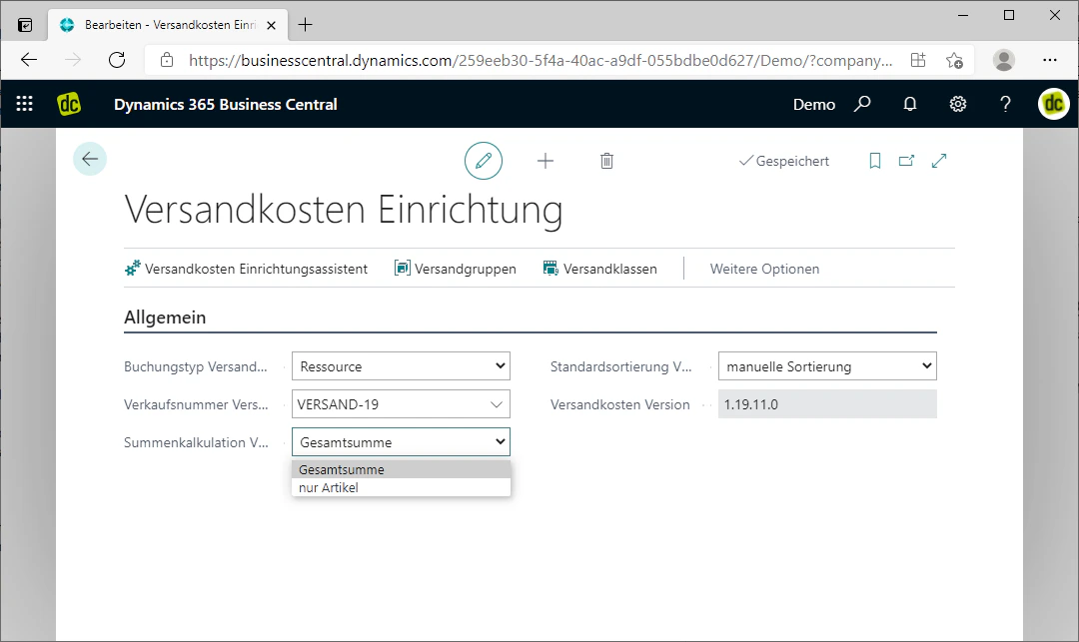The height and width of the screenshot is (642, 1079).
Task: Open Versandklassen
Action: tap(600, 269)
